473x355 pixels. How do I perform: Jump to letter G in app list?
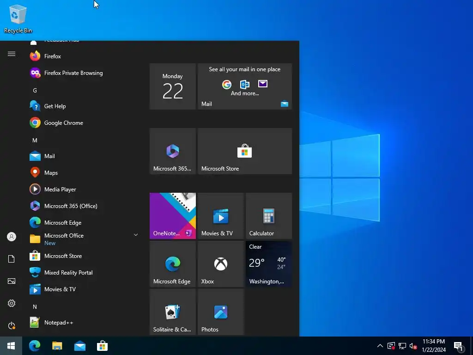coord(35,90)
